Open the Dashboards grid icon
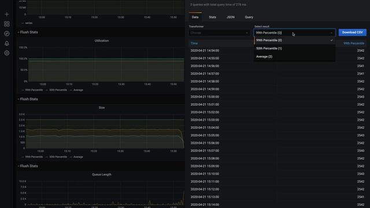Viewport: 370px width, 208px height. point(6,24)
